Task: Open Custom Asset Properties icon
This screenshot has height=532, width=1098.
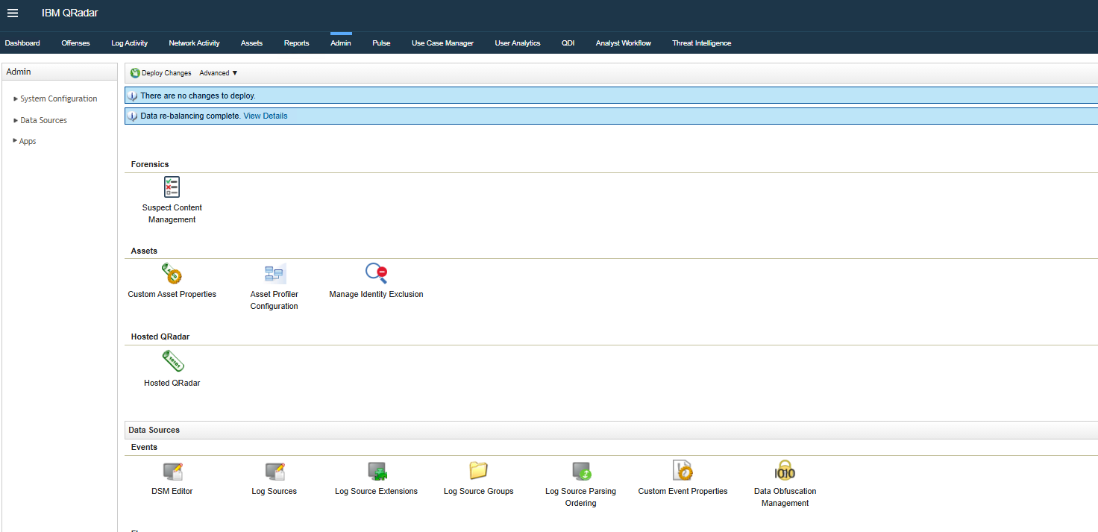Action: click(172, 274)
